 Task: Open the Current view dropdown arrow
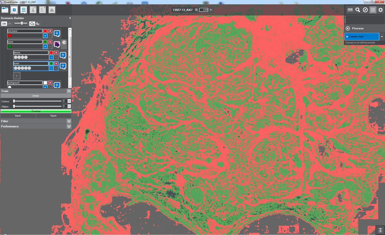tap(382, 36)
